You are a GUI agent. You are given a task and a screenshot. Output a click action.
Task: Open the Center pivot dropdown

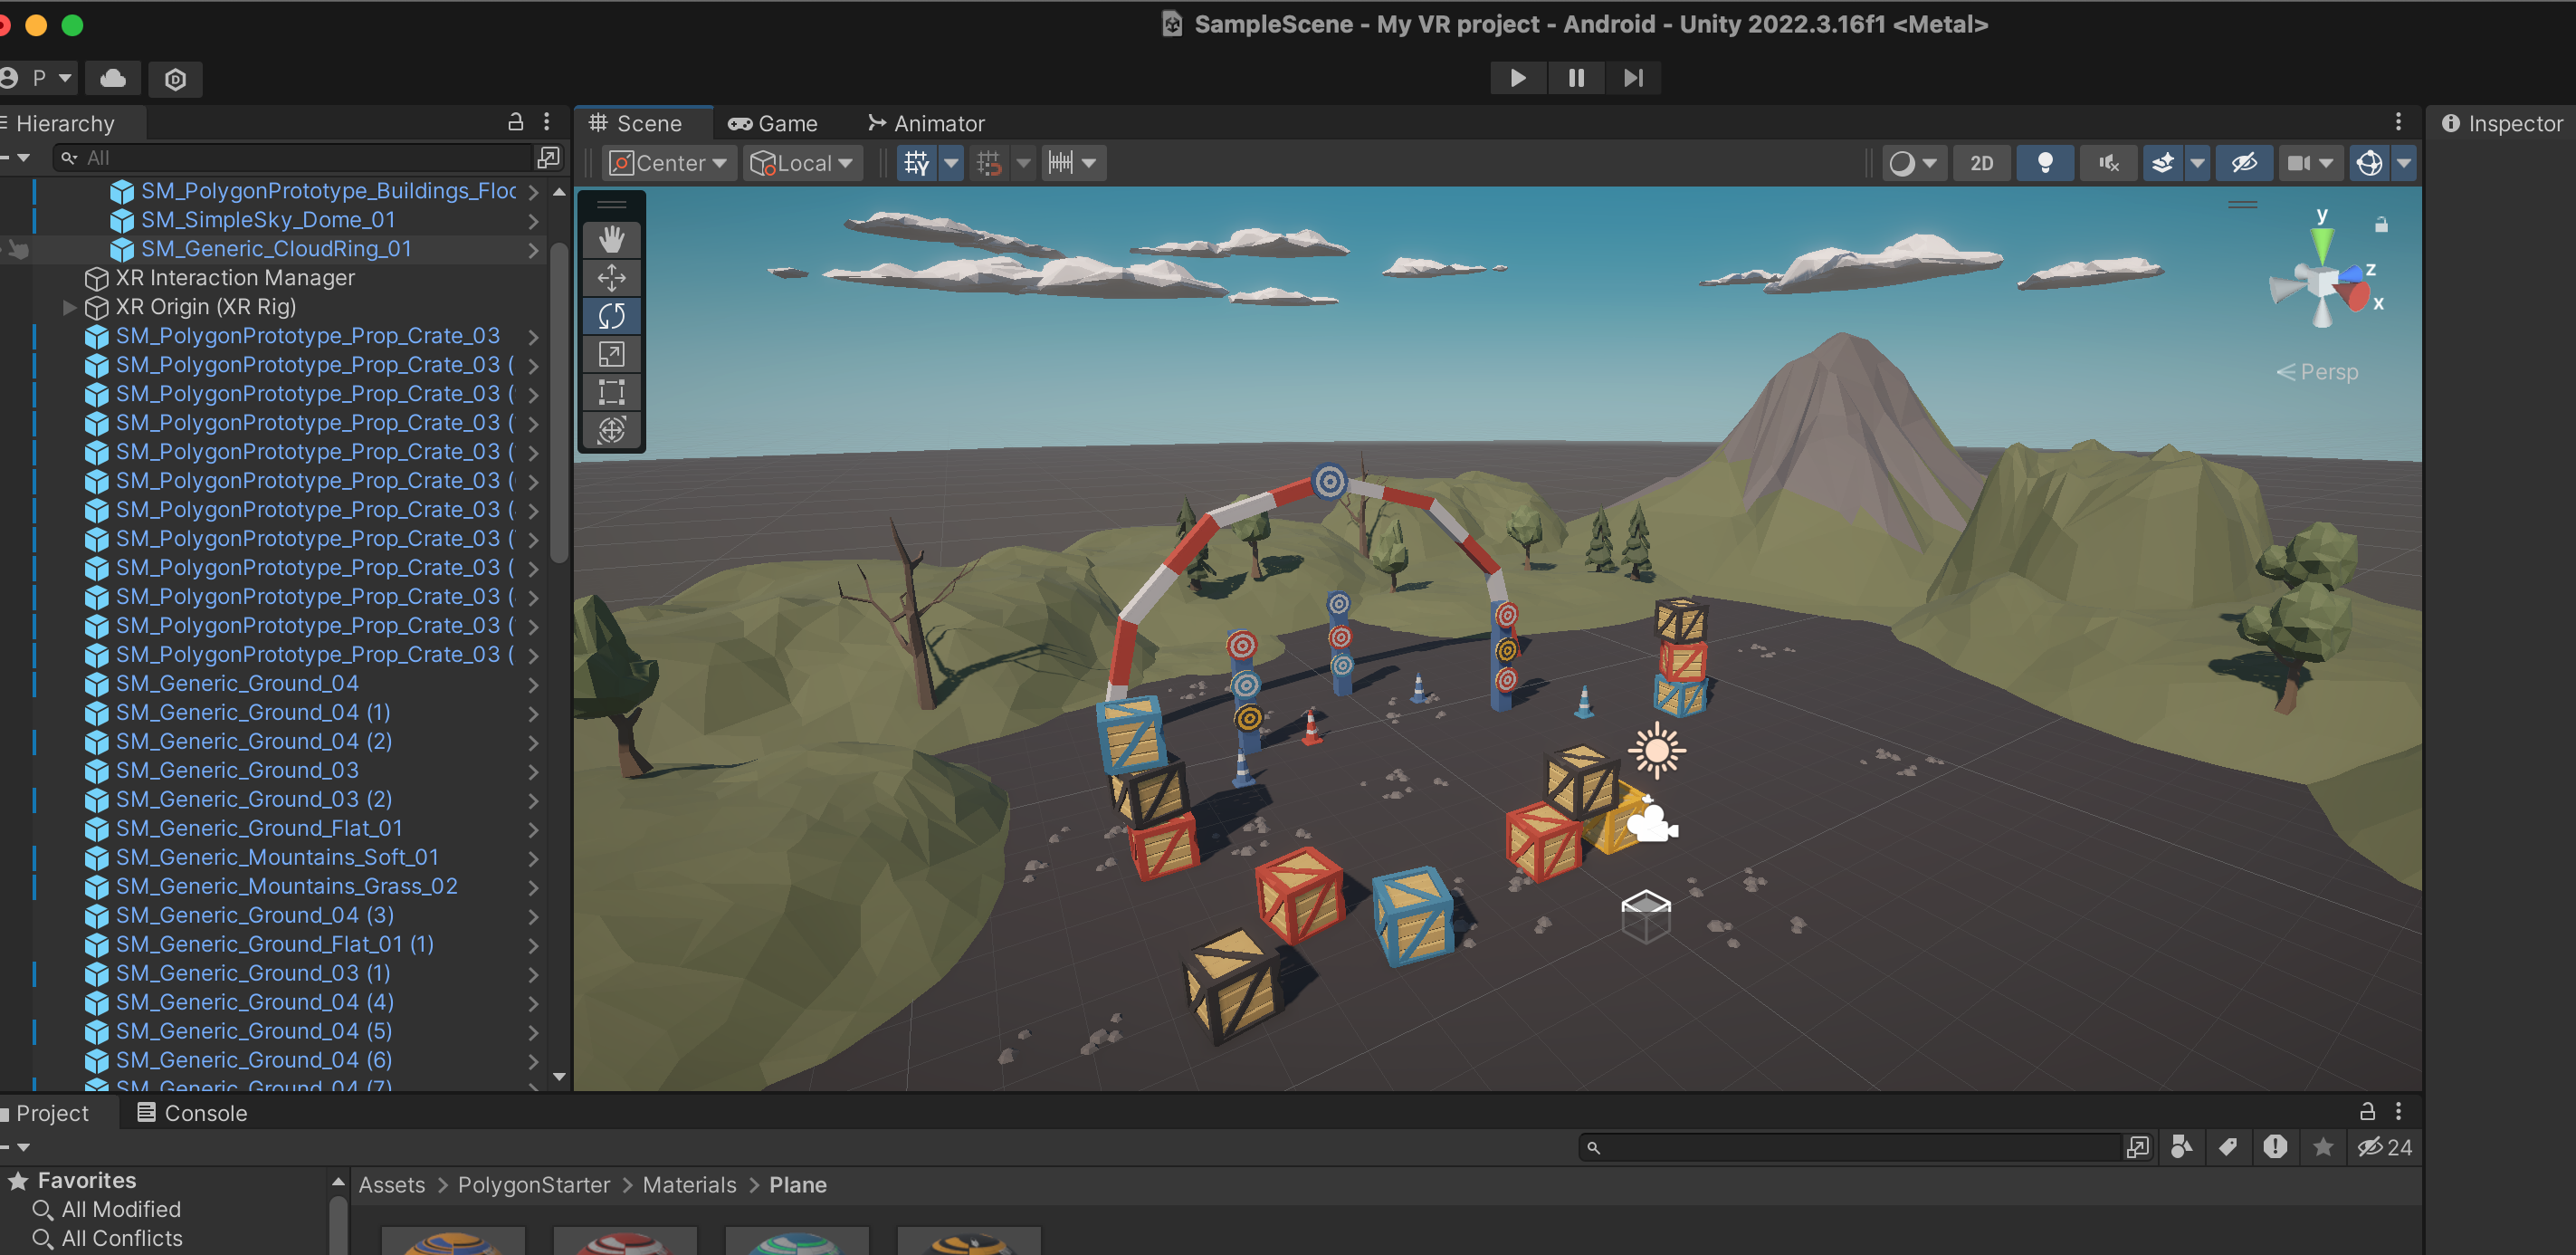point(669,163)
